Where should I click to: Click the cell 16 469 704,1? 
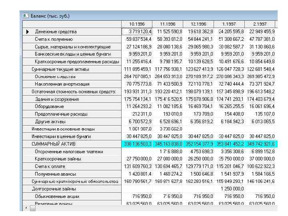[198, 106]
